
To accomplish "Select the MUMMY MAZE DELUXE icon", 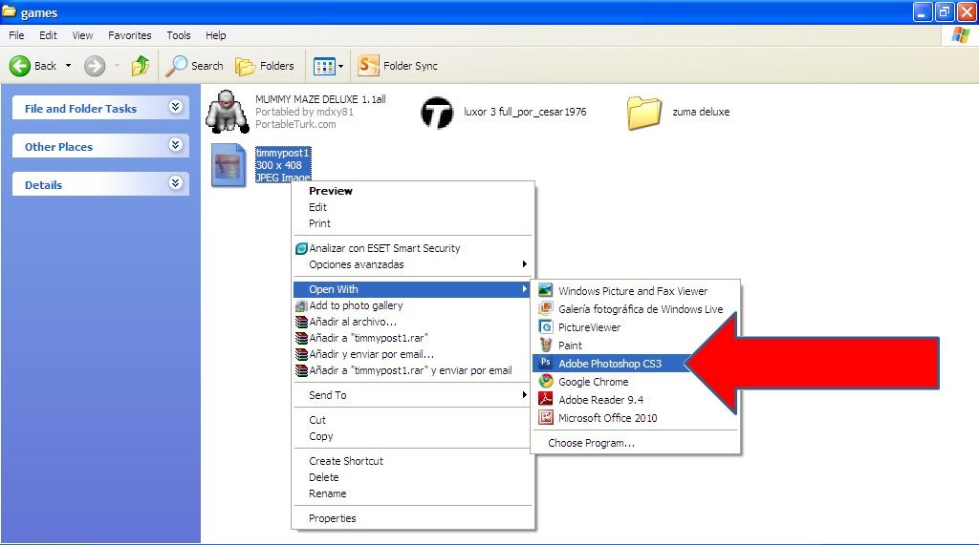I will (x=228, y=112).
